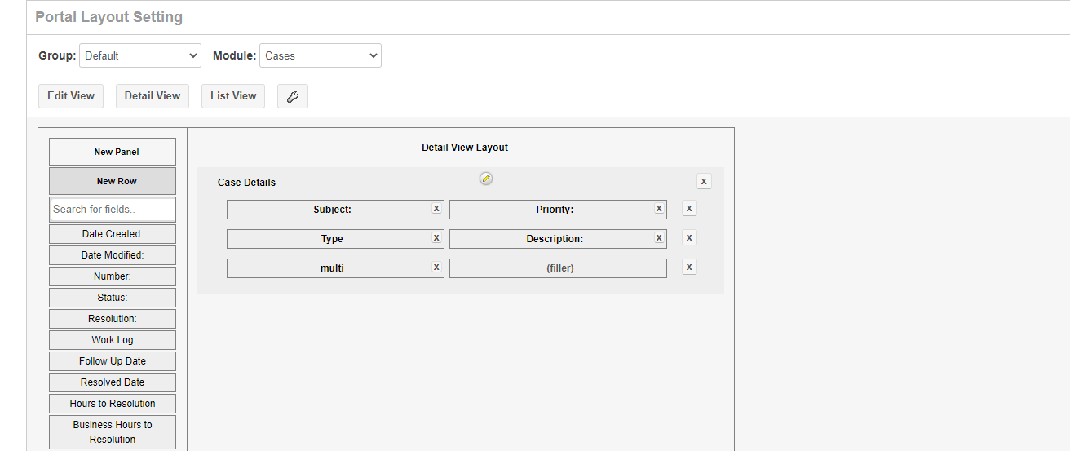Focus the Search for fields box

click(x=113, y=210)
